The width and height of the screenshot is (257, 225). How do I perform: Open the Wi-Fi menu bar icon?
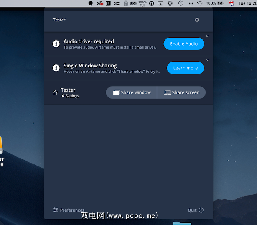point(200,3)
